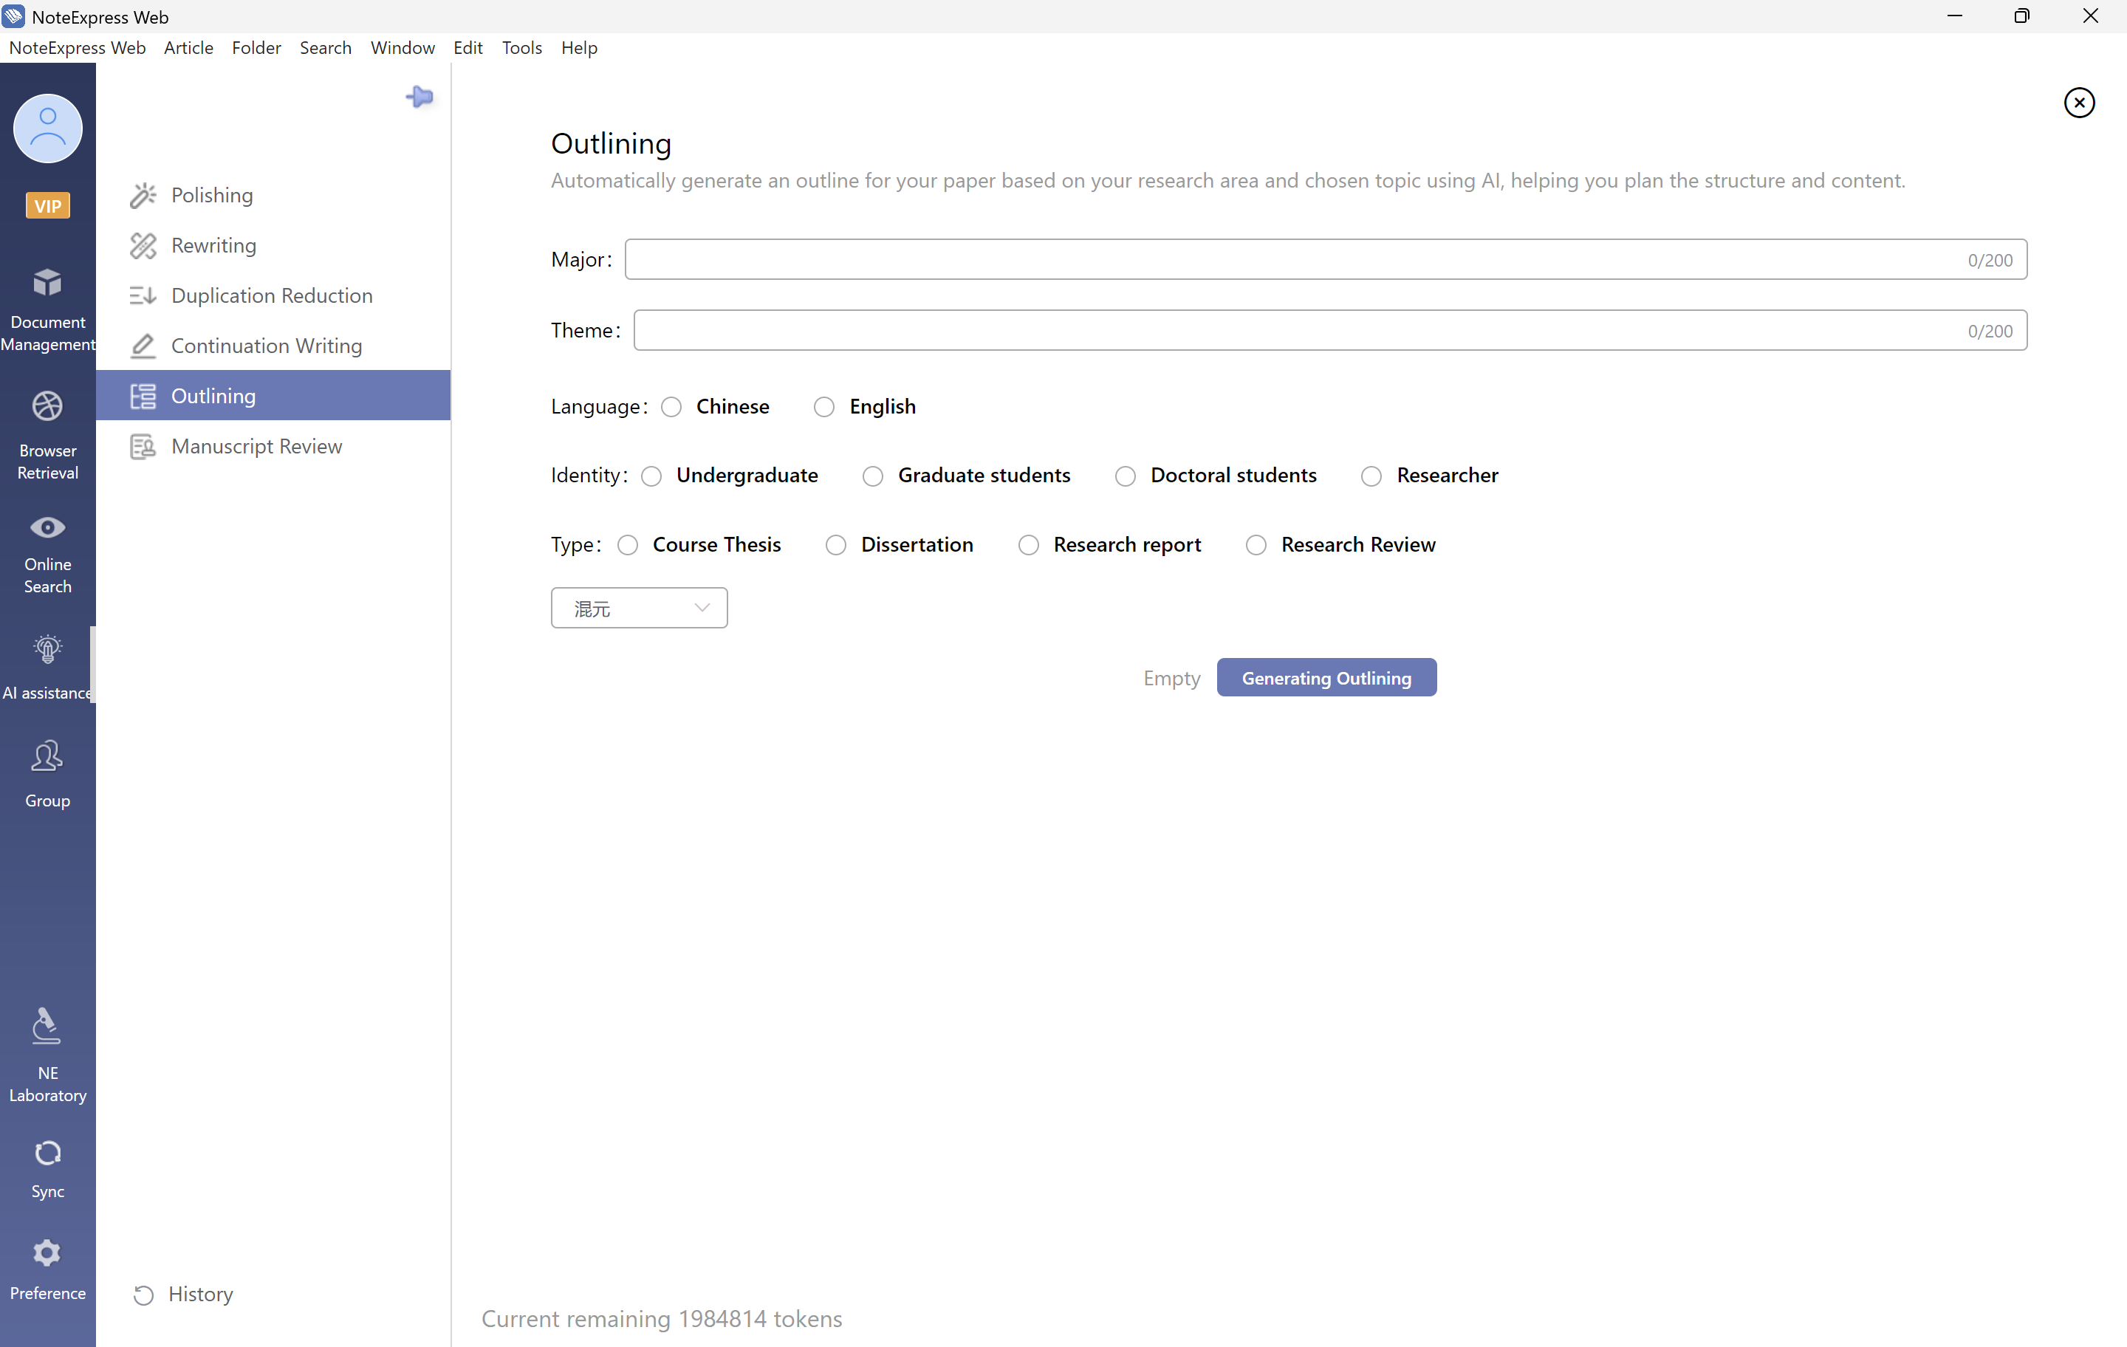The width and height of the screenshot is (2127, 1347).
Task: Select Research report type
Action: pos(1028,545)
